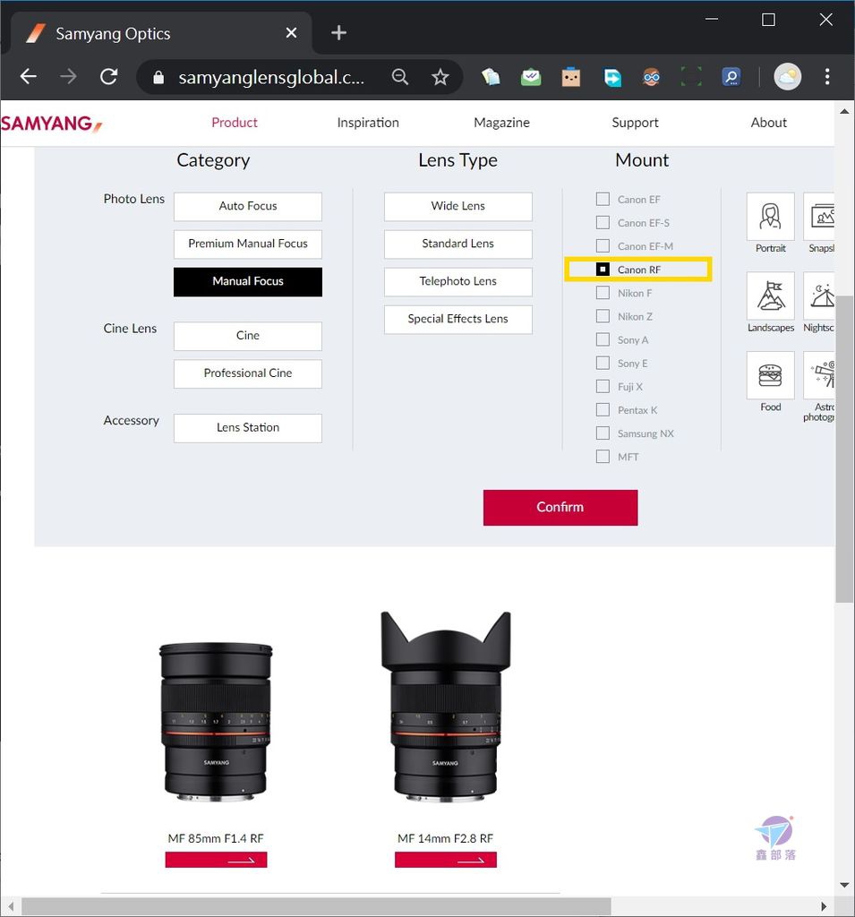The height and width of the screenshot is (917, 855).
Task: Open the Inspiration menu
Action: click(x=368, y=123)
